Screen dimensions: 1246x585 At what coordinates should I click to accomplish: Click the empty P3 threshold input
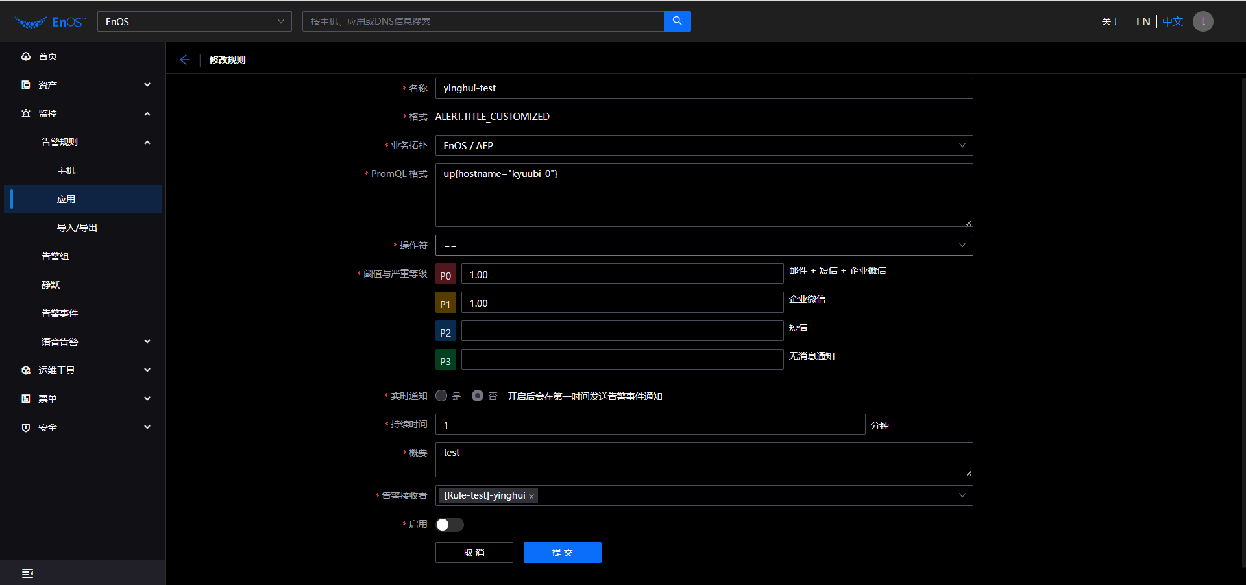tap(622, 359)
